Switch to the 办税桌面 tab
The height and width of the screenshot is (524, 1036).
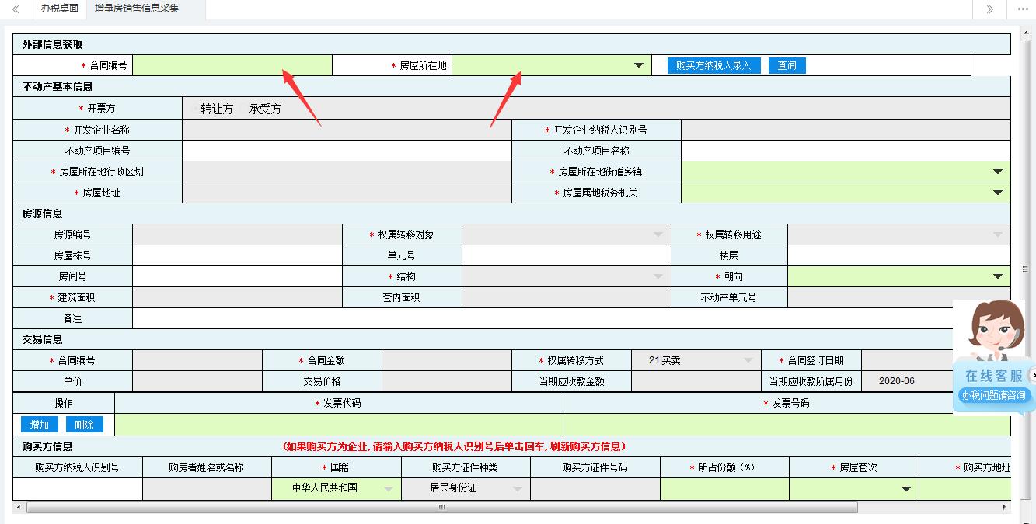point(58,9)
